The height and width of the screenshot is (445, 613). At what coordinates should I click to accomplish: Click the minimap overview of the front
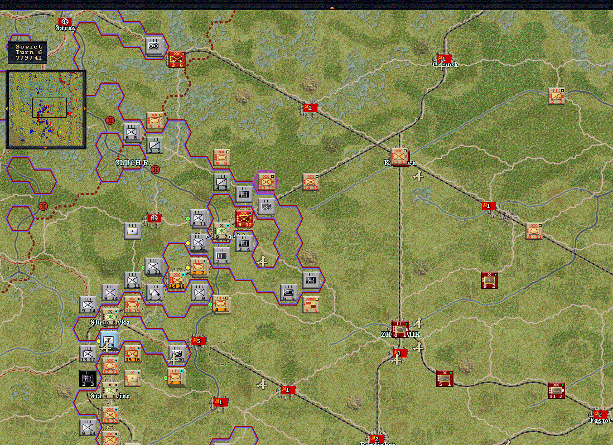click(x=46, y=110)
